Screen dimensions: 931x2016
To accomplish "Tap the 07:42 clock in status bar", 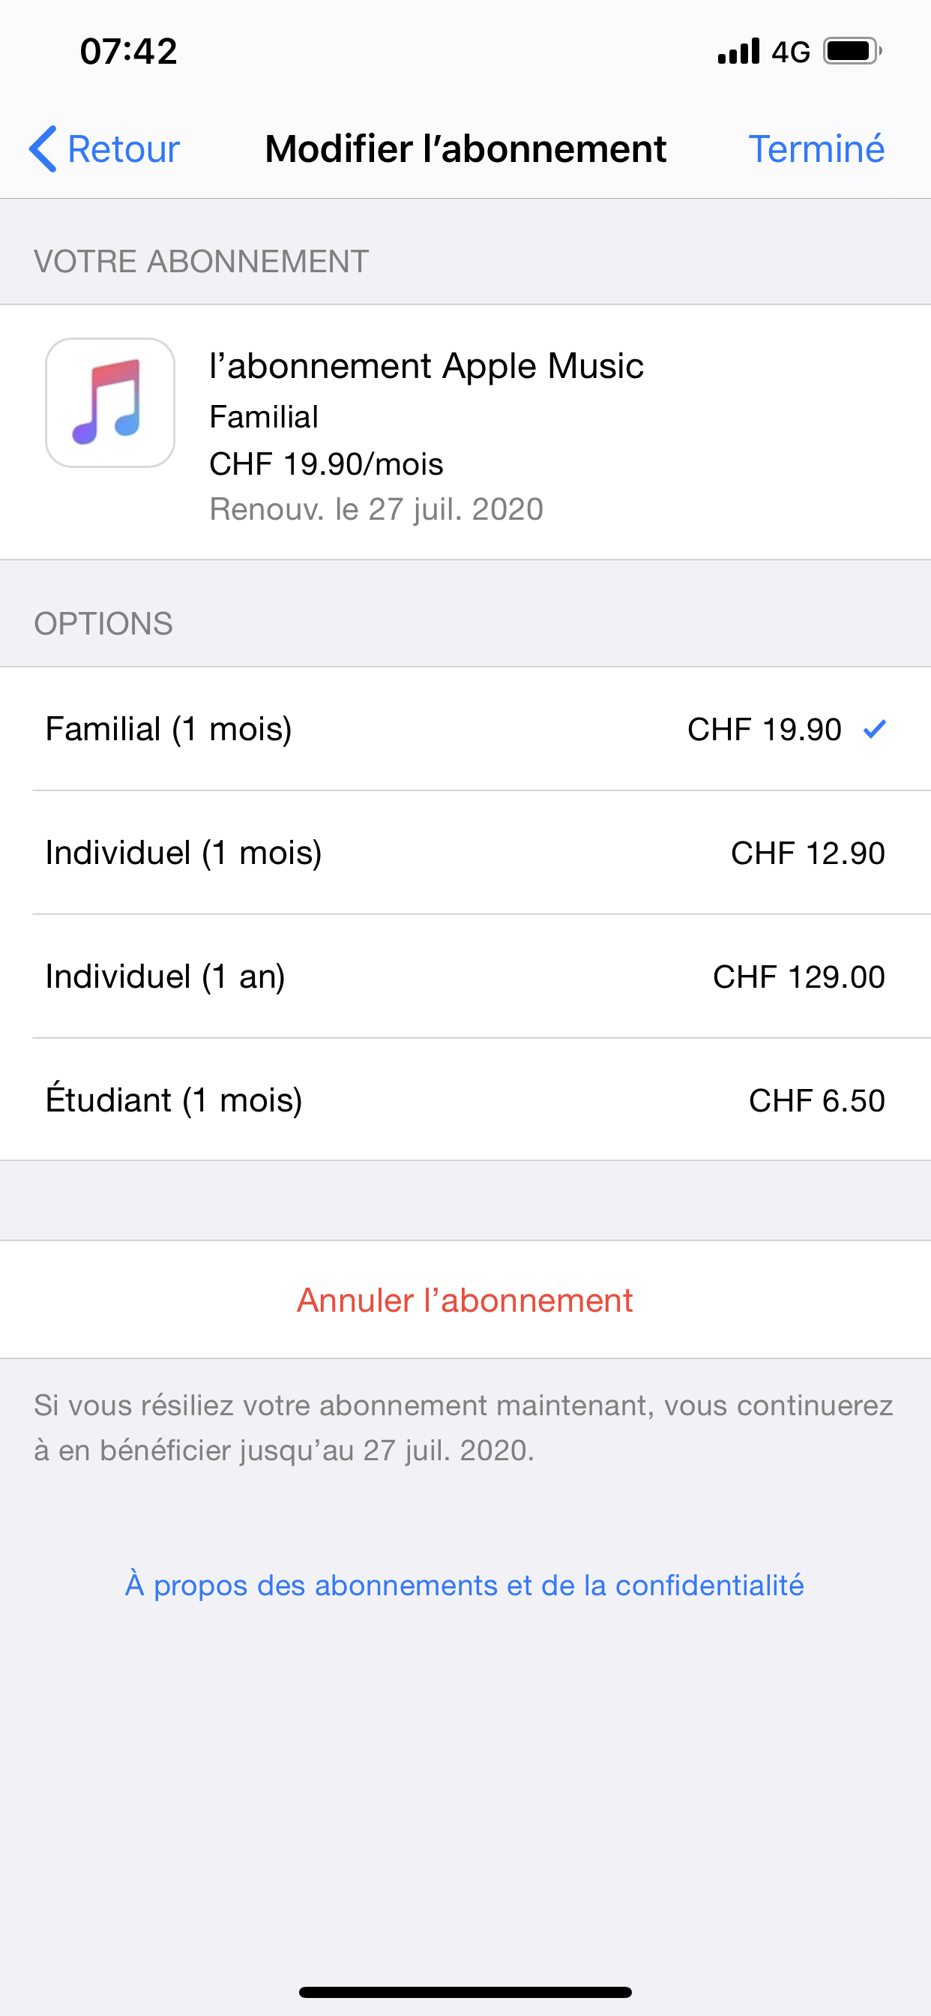I will pyautogui.click(x=129, y=52).
